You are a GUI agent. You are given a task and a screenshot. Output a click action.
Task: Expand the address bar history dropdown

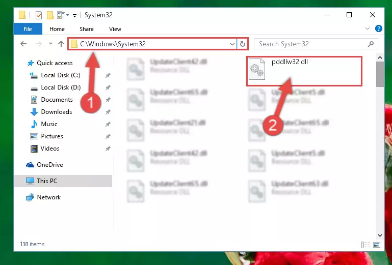click(232, 44)
